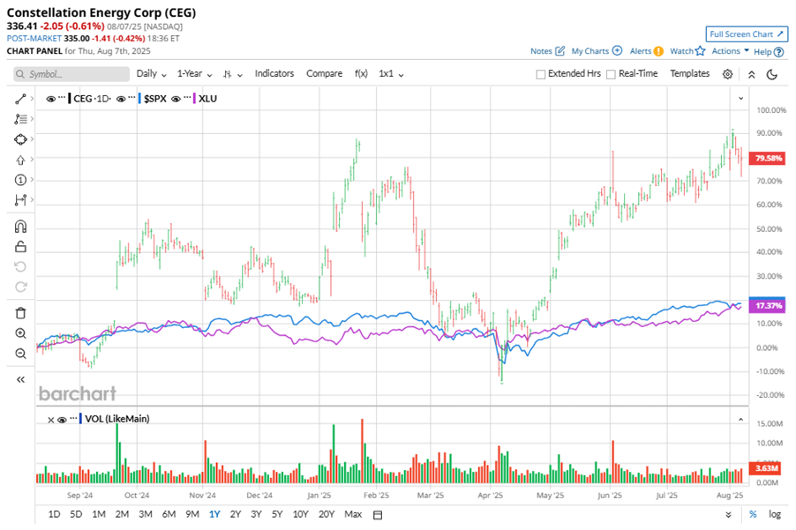Select the trend line drawing tool
This screenshot has width=796, height=530.
pyautogui.click(x=20, y=99)
